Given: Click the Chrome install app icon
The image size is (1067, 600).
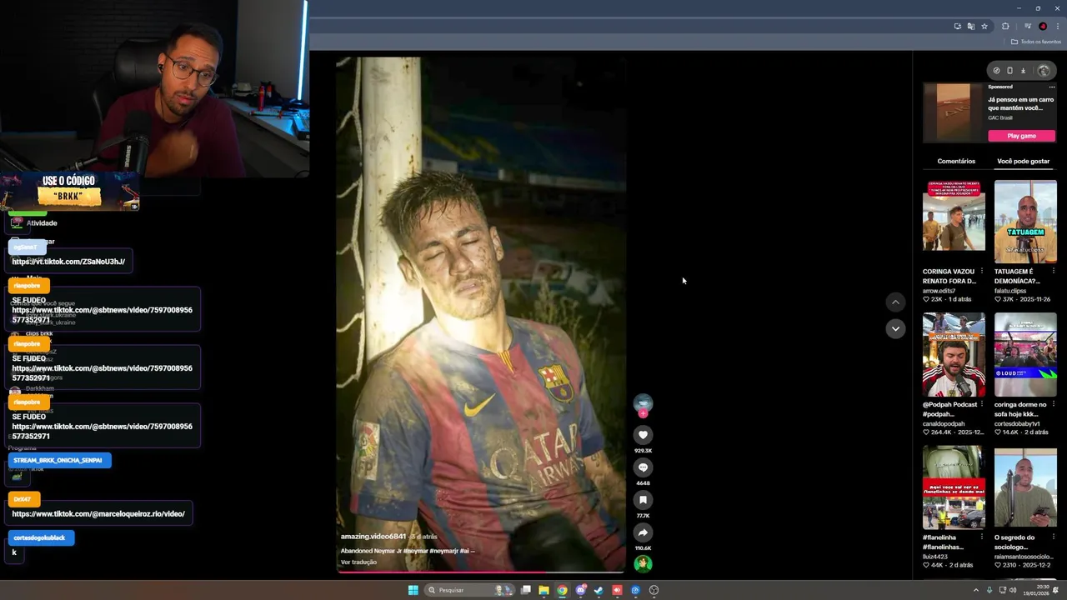Looking at the screenshot, I should [957, 27].
